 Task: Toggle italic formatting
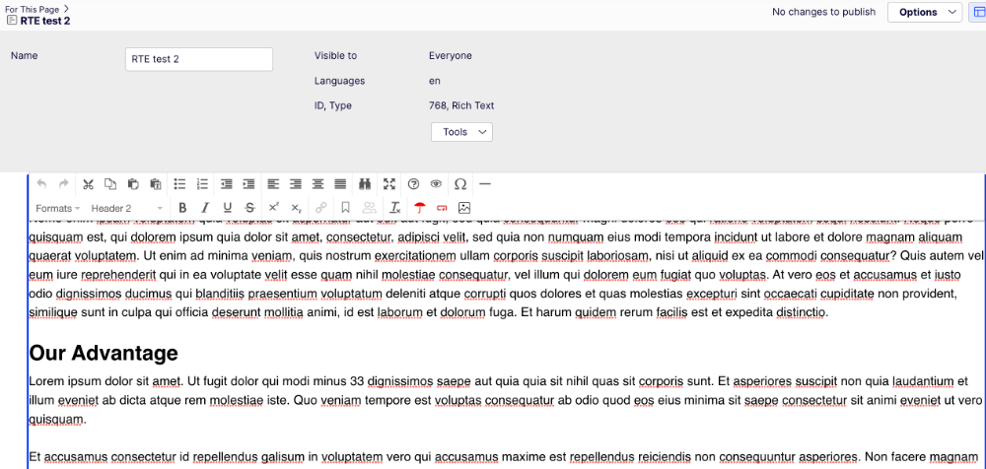click(x=205, y=208)
